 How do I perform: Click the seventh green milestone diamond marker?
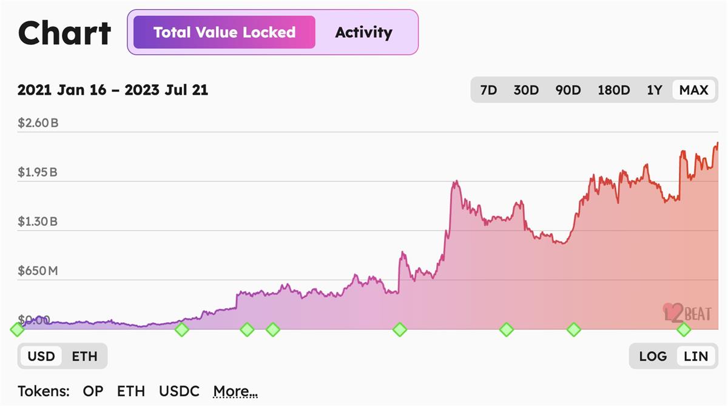coord(574,330)
